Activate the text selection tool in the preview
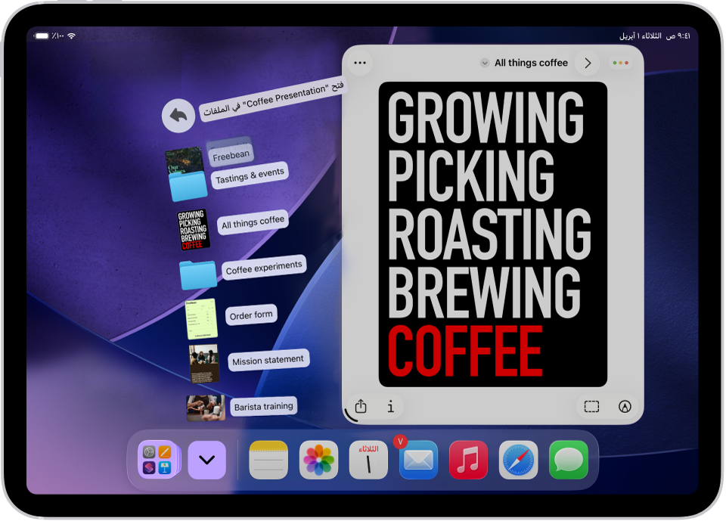The height and width of the screenshot is (521, 726). pos(593,406)
